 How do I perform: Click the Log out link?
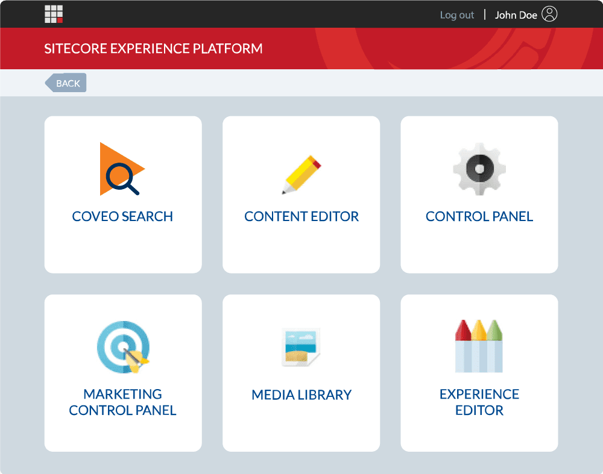457,15
